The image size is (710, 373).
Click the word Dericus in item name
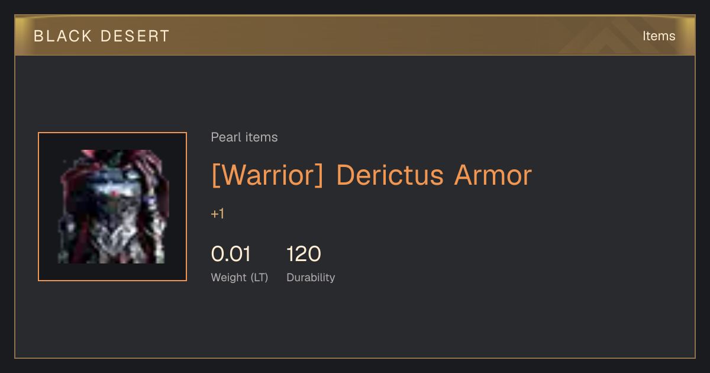pyautogui.click(x=389, y=175)
